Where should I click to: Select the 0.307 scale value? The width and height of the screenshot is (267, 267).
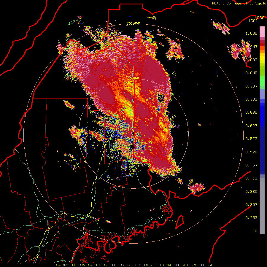click(x=251, y=205)
